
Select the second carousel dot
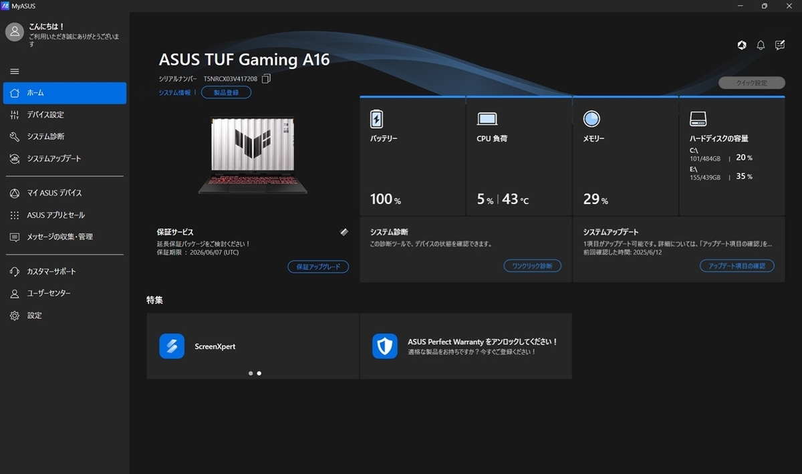coord(259,374)
